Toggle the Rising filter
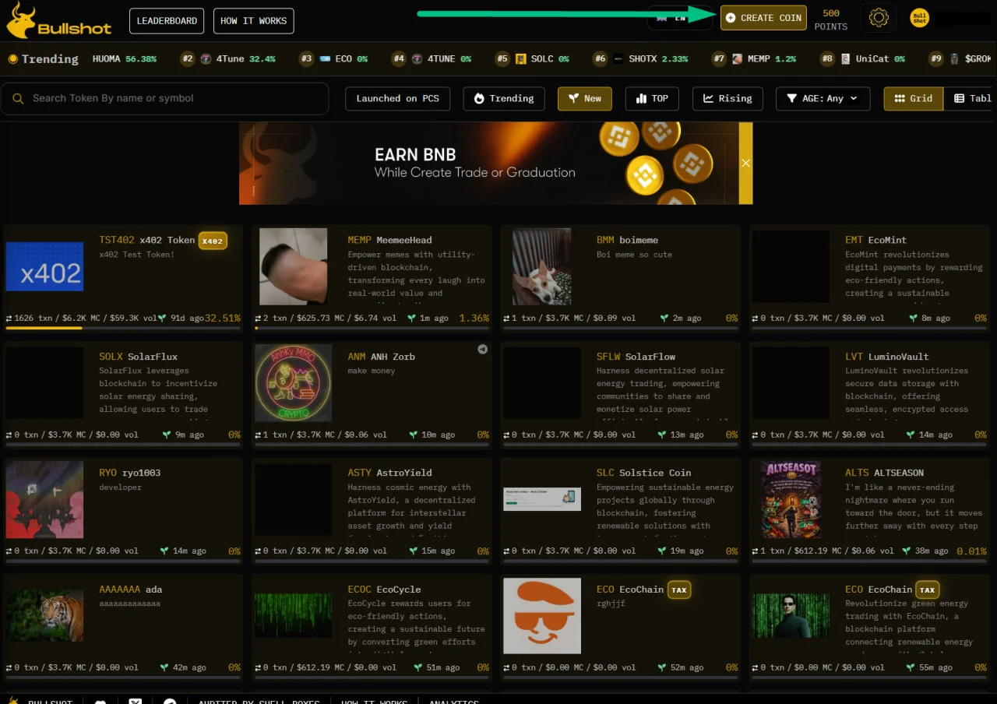The height and width of the screenshot is (704, 997). [727, 98]
